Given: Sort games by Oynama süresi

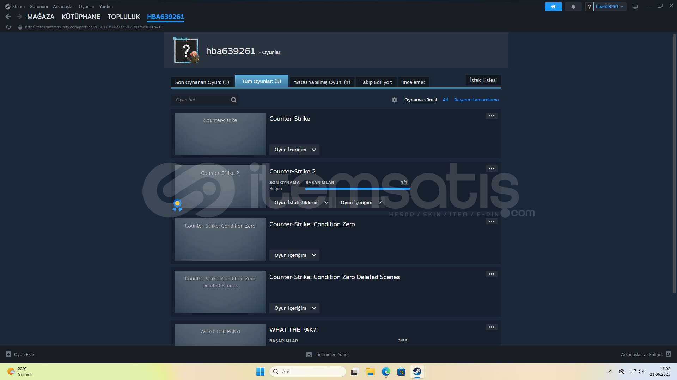Looking at the screenshot, I should tap(420, 100).
